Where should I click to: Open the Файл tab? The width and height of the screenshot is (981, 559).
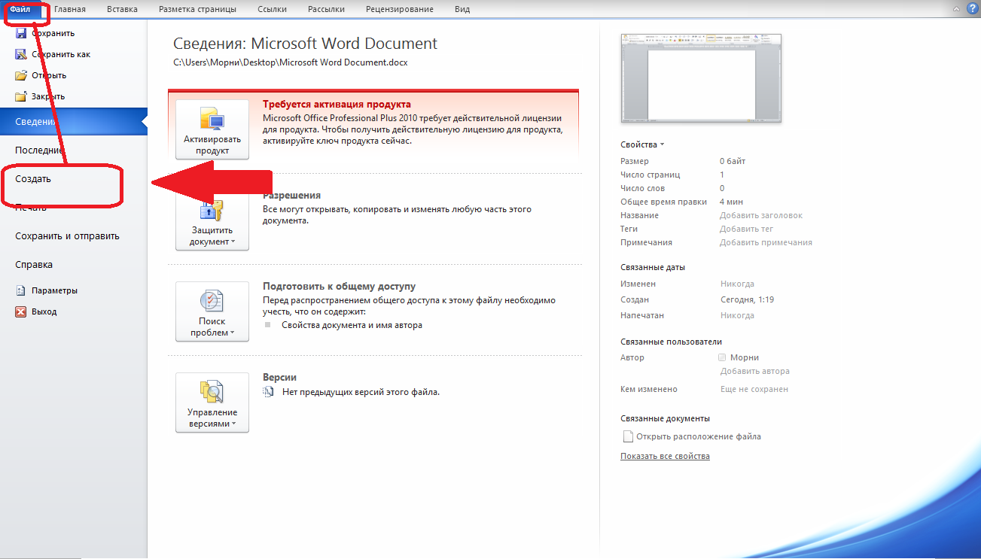coord(20,9)
